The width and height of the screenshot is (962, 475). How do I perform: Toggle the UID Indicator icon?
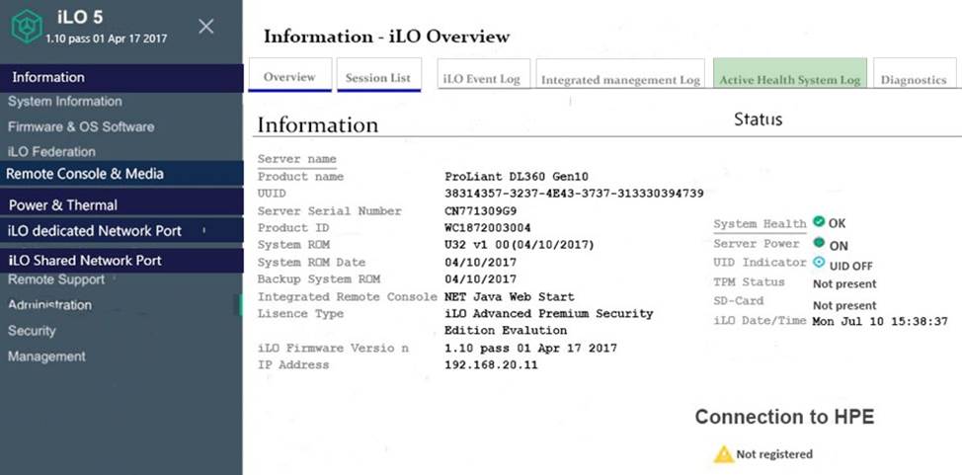(819, 263)
